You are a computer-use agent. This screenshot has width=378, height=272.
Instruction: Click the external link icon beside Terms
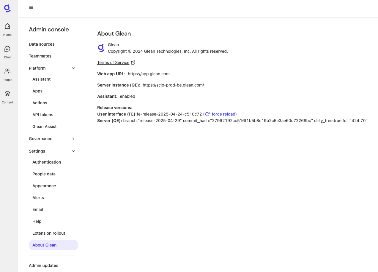point(133,63)
